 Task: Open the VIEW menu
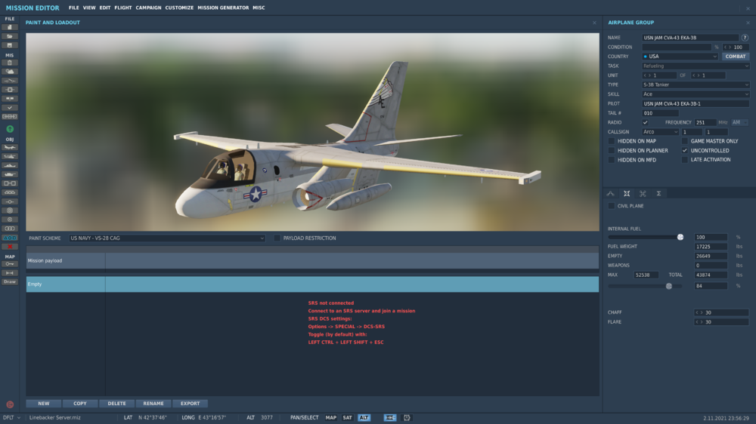point(89,8)
